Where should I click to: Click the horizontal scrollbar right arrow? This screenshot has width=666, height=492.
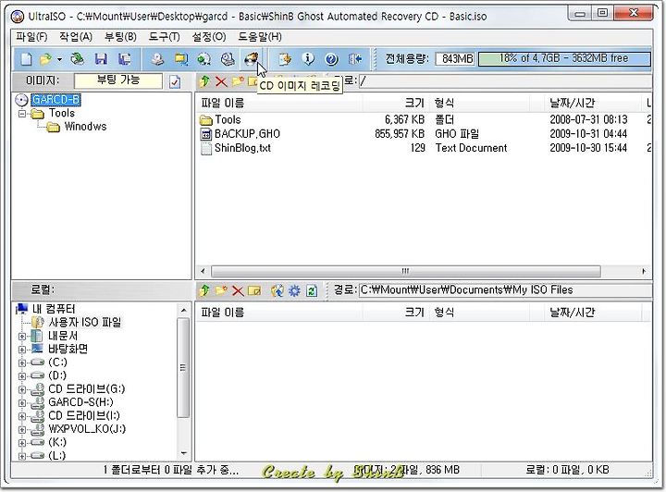644,271
